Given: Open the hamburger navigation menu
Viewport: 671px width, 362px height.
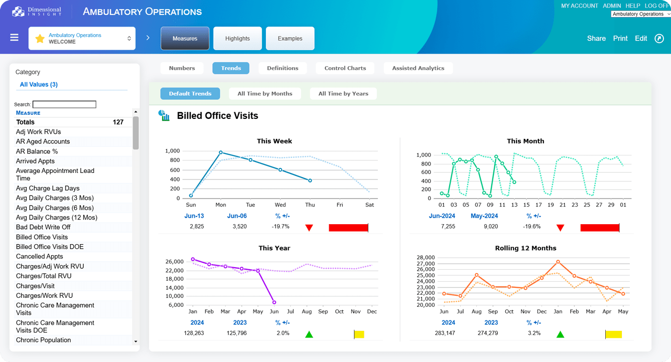Looking at the screenshot, I should pos(14,38).
